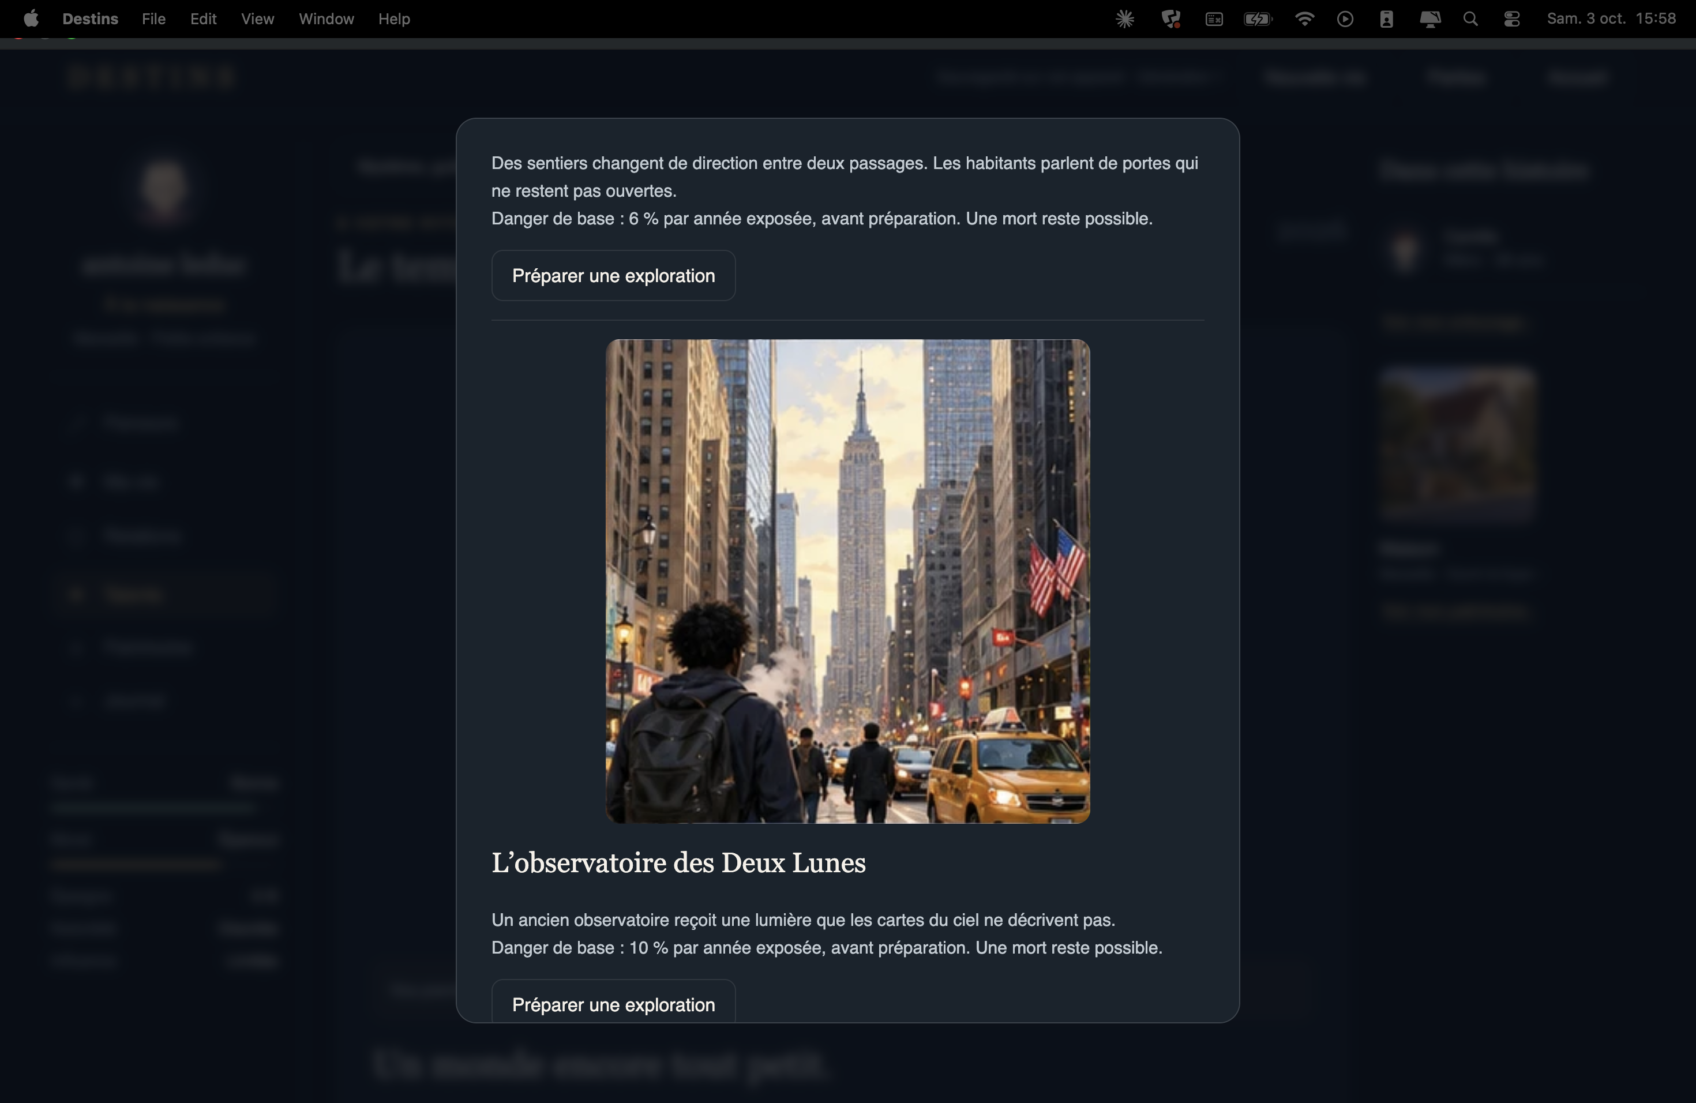Open the Edit menu

[x=203, y=19]
